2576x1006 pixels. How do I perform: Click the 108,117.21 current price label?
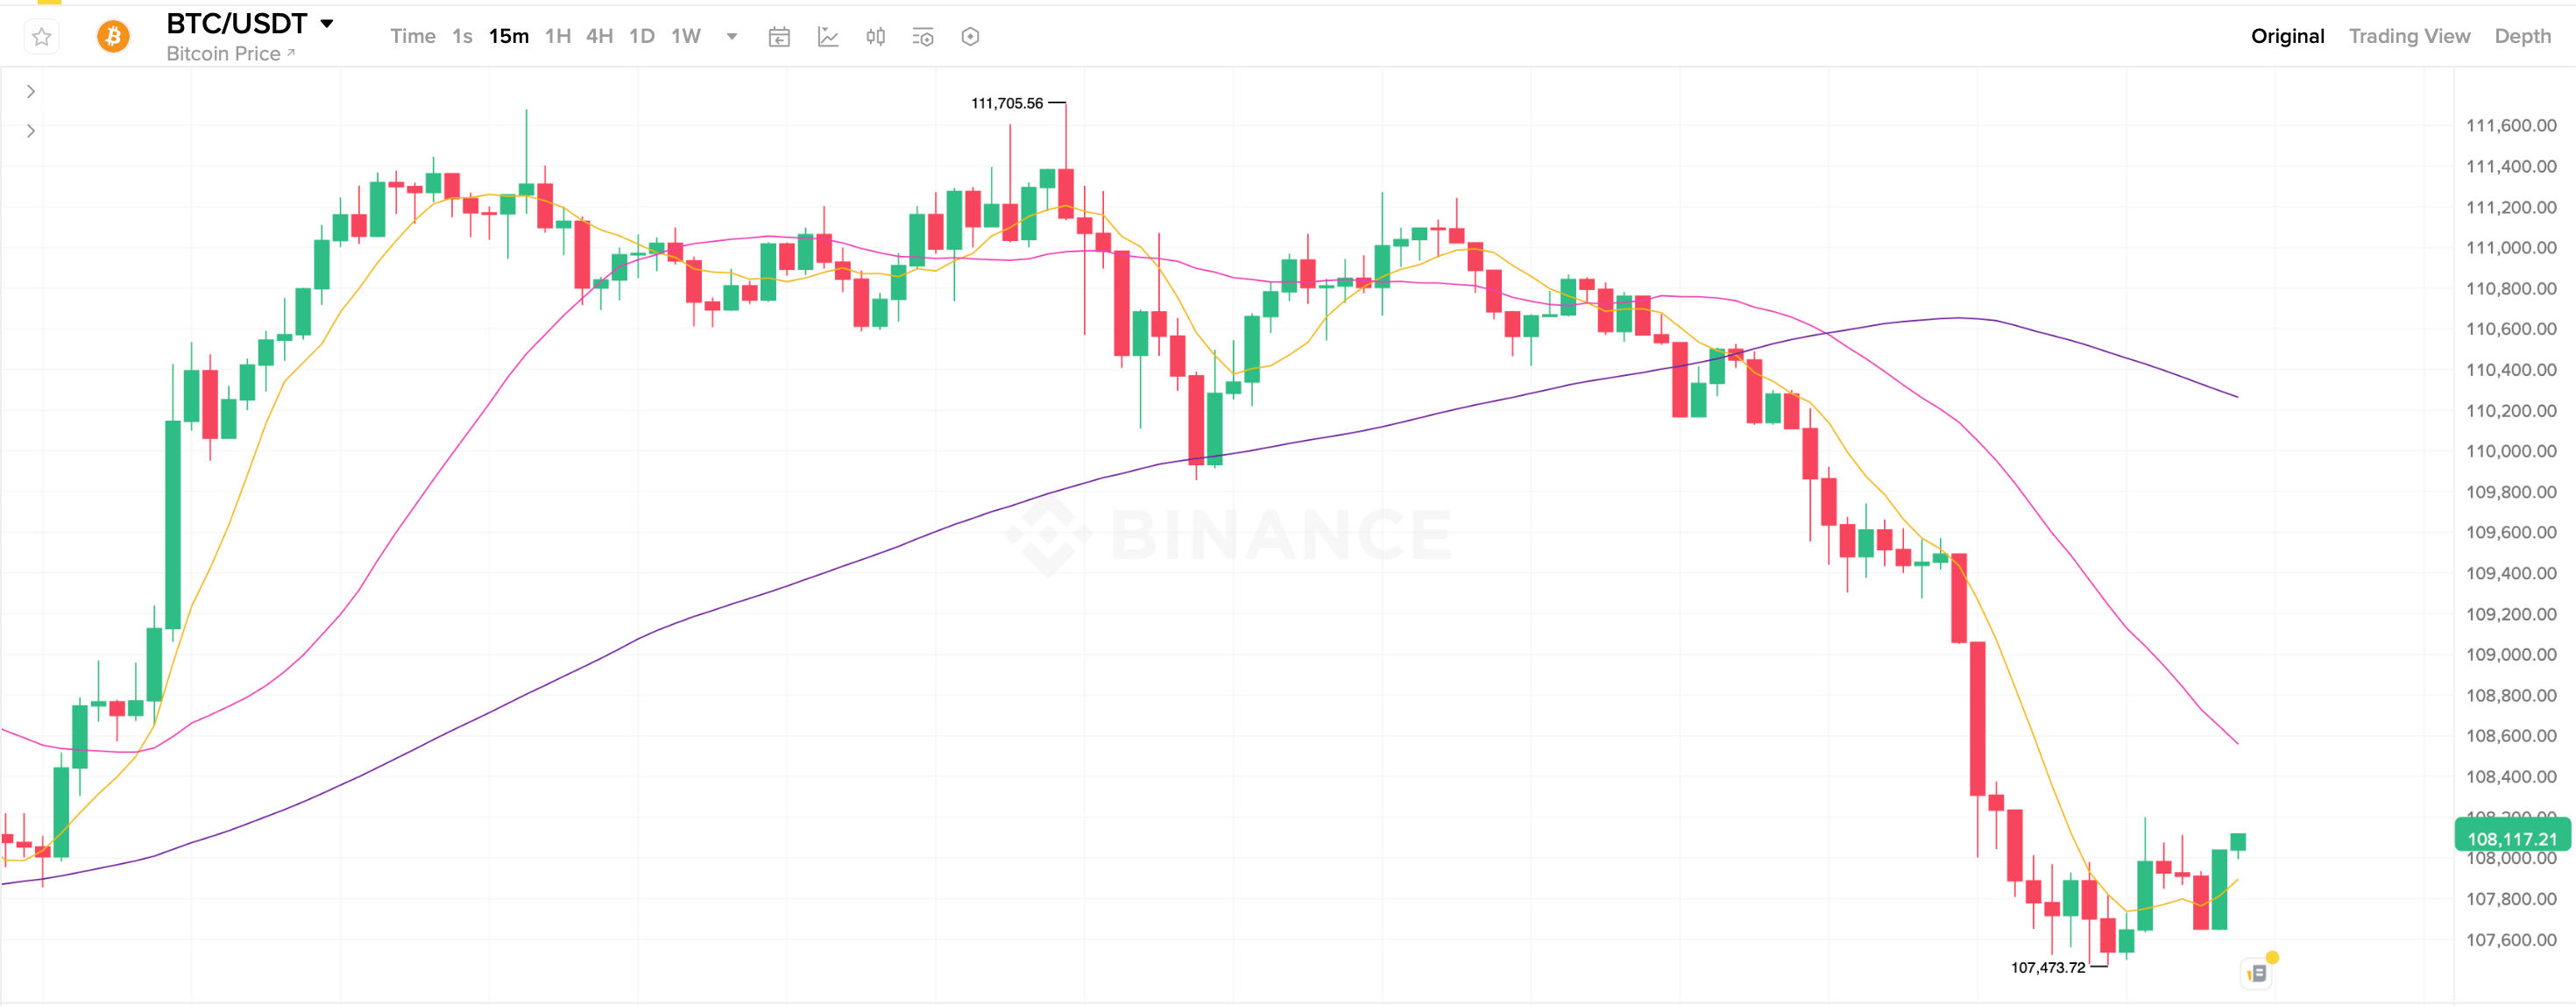click(x=2511, y=838)
